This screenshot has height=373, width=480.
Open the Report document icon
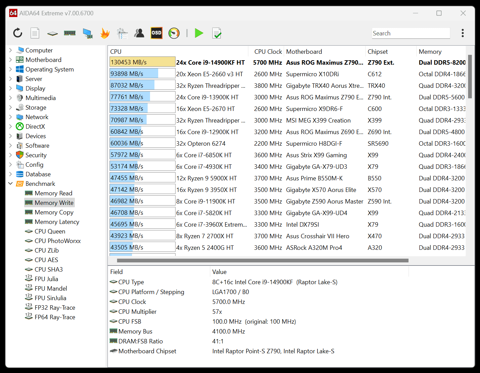coord(35,33)
